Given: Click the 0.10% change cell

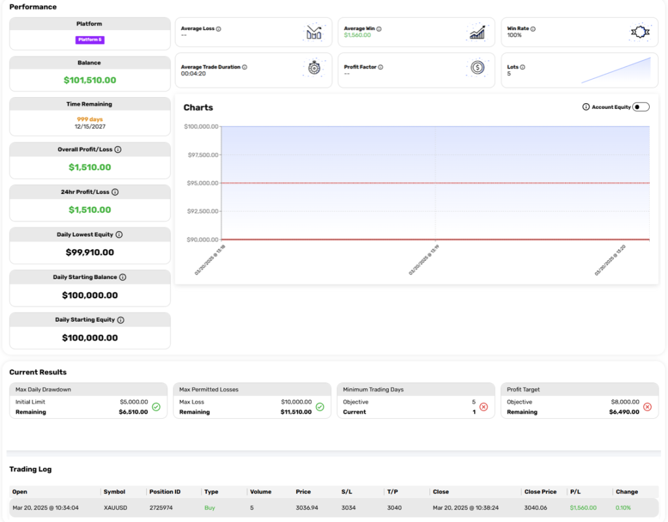Looking at the screenshot, I should coord(623,508).
